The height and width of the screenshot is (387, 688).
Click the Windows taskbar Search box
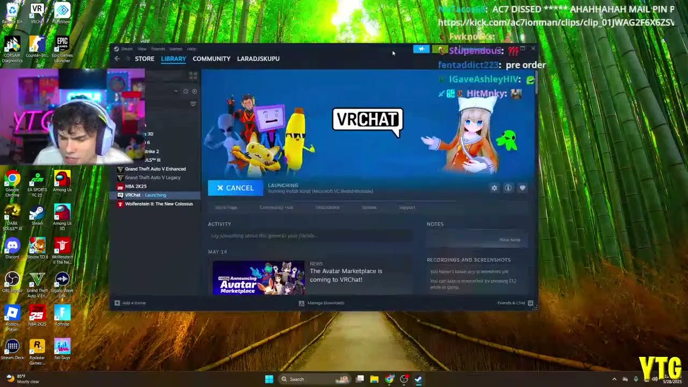pos(313,379)
